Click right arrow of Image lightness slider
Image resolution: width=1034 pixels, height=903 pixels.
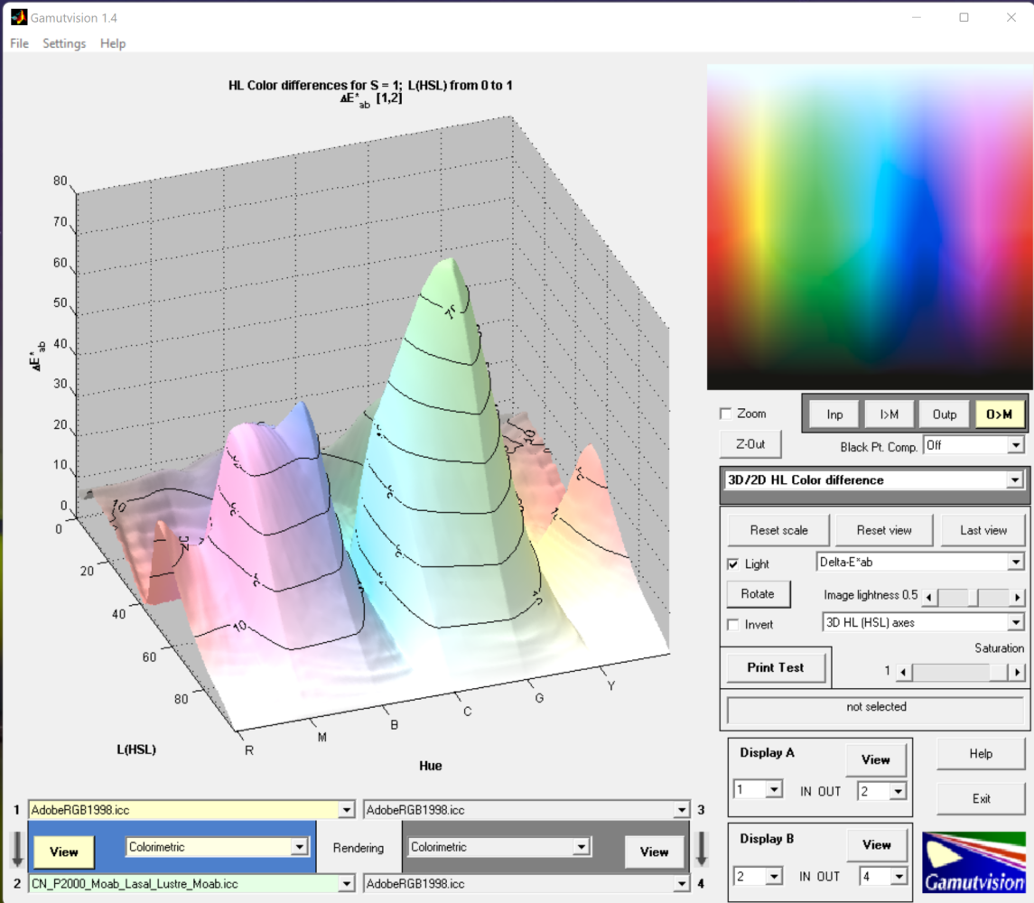1018,598
